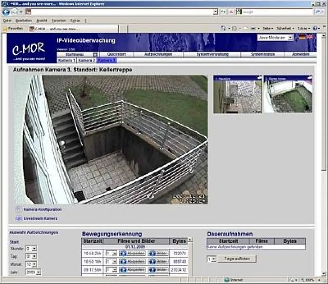This screenshot has width=328, height=284.
Task: Open the Haustür camera thumbnail
Action: coord(237,94)
